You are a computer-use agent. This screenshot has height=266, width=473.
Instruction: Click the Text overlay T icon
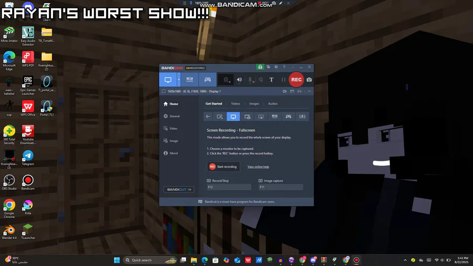pyautogui.click(x=272, y=79)
